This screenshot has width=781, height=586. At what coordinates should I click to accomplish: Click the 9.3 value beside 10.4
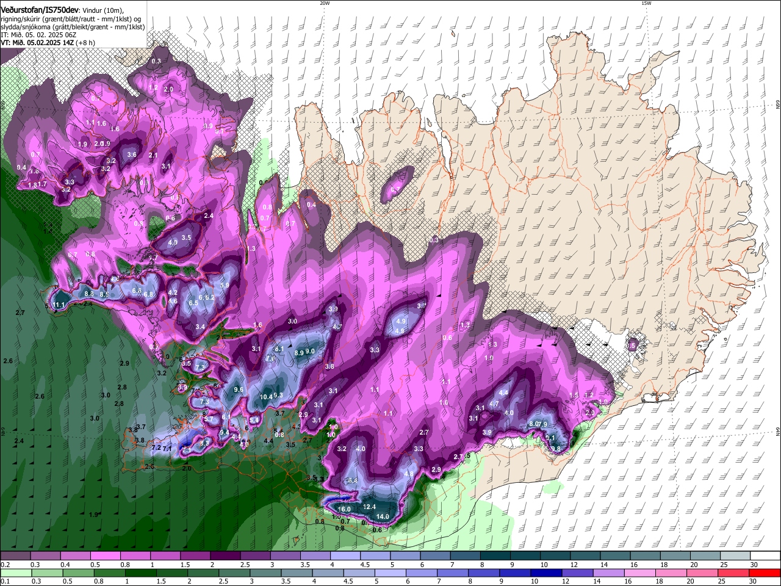(278, 396)
